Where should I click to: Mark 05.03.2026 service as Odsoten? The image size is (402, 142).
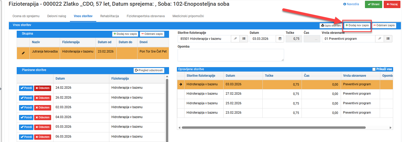[43, 127]
